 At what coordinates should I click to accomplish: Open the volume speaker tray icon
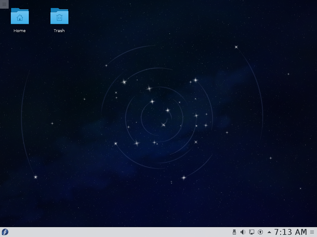point(243,232)
